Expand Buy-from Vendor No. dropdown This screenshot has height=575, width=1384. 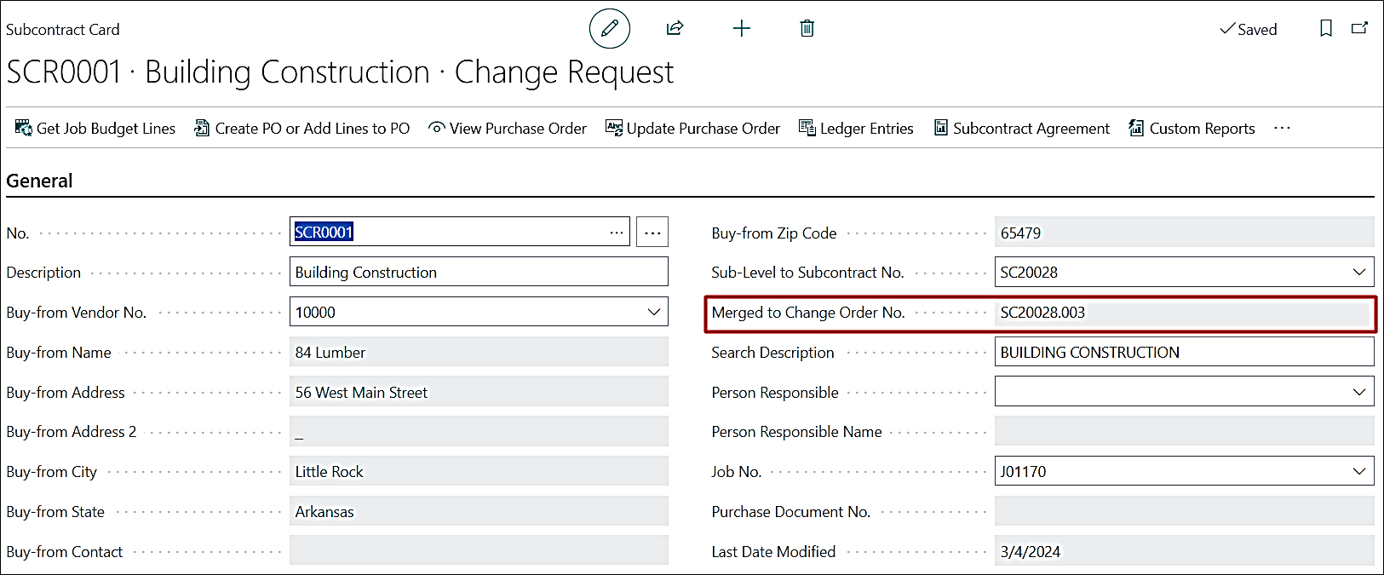tap(653, 313)
